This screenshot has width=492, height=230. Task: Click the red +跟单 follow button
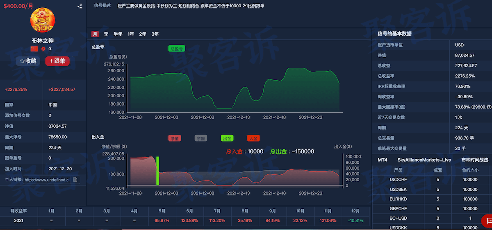[57, 61]
